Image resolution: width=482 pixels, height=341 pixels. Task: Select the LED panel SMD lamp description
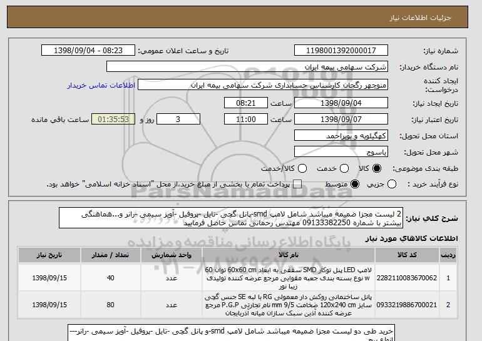pyautogui.click(x=289, y=278)
